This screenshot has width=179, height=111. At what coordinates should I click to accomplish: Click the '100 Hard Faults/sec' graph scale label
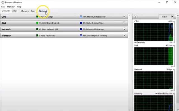click(163, 93)
